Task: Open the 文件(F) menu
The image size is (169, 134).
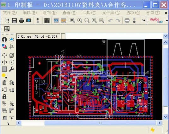Action: pos(10,13)
